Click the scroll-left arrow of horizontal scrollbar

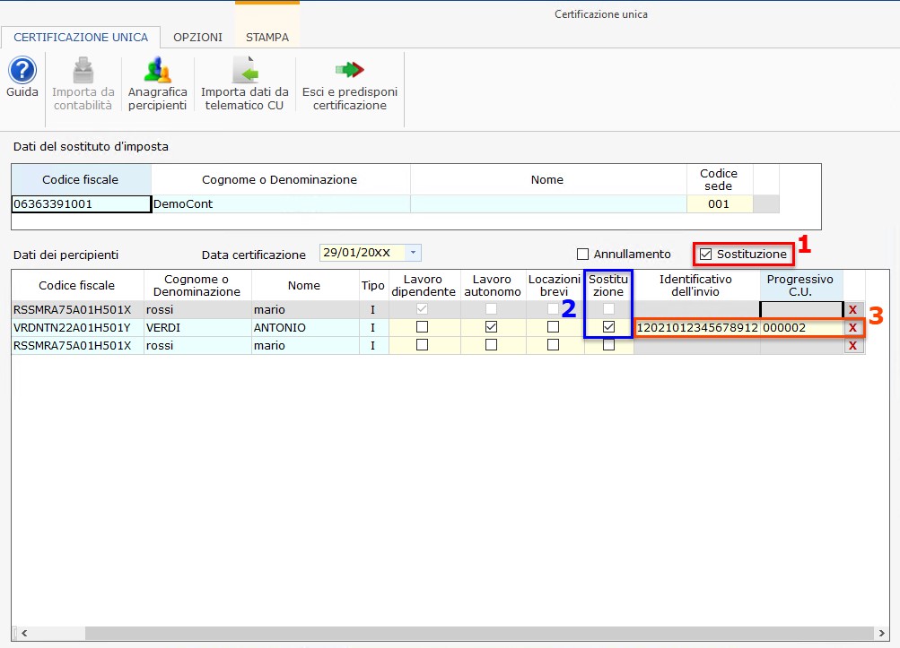(24, 633)
